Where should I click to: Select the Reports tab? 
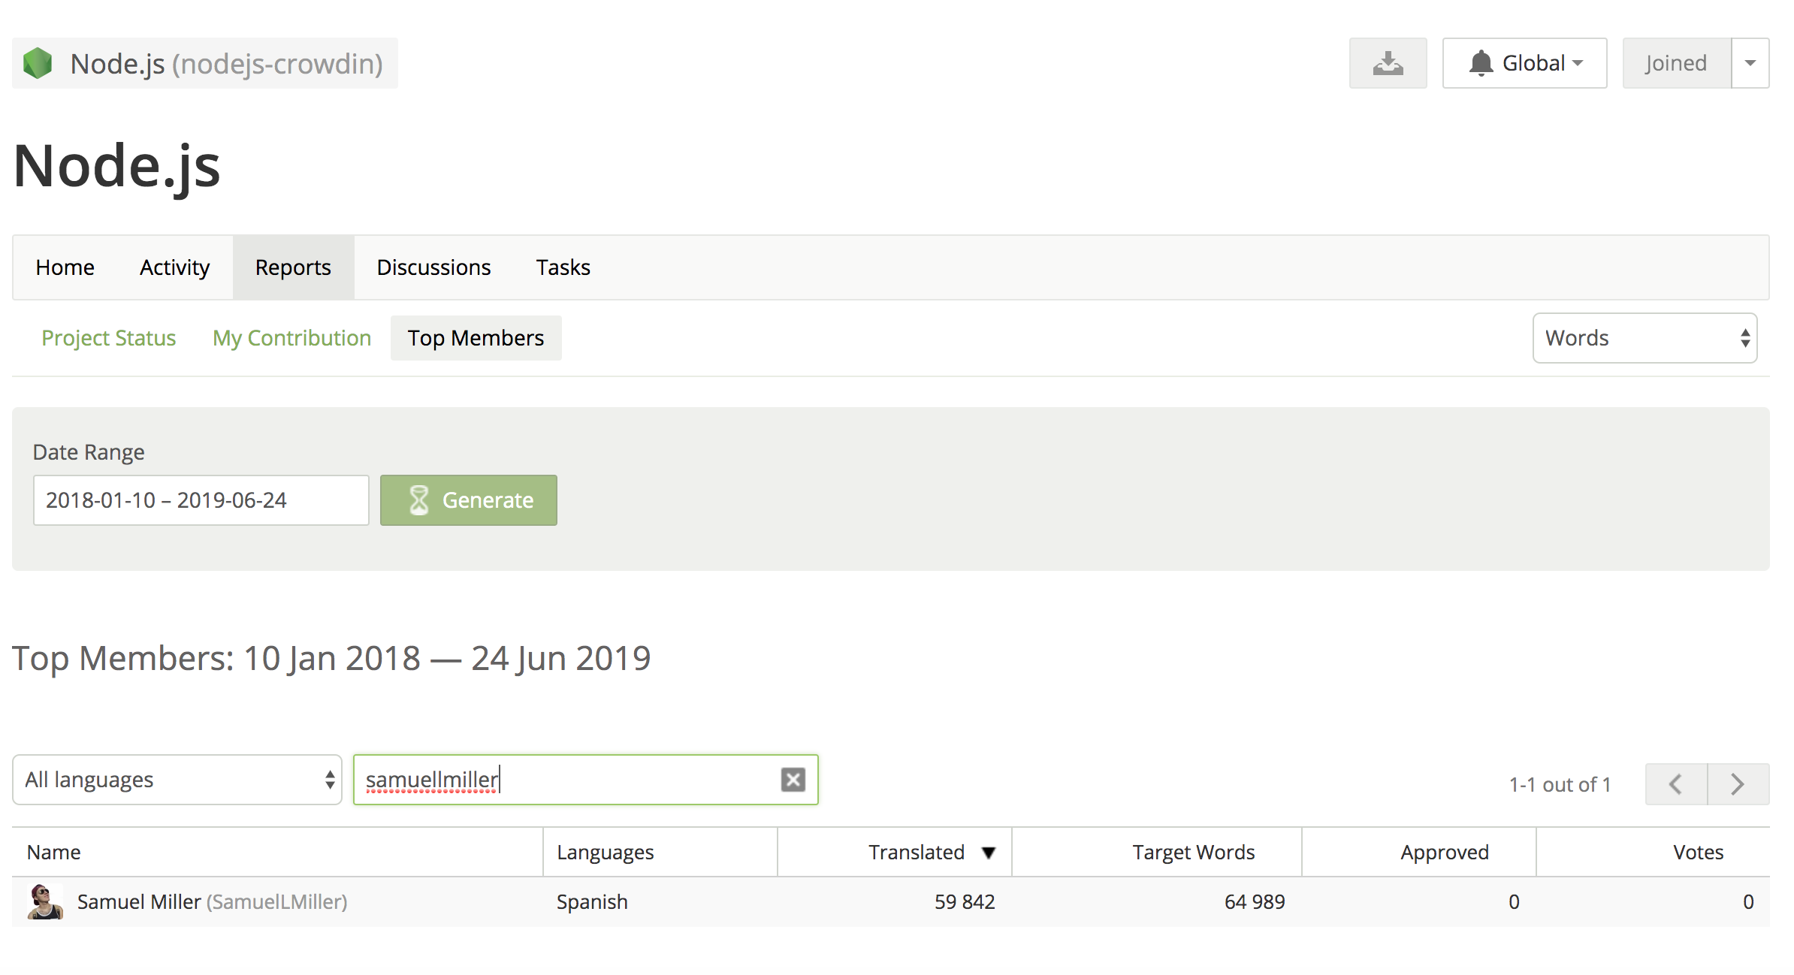[293, 267]
